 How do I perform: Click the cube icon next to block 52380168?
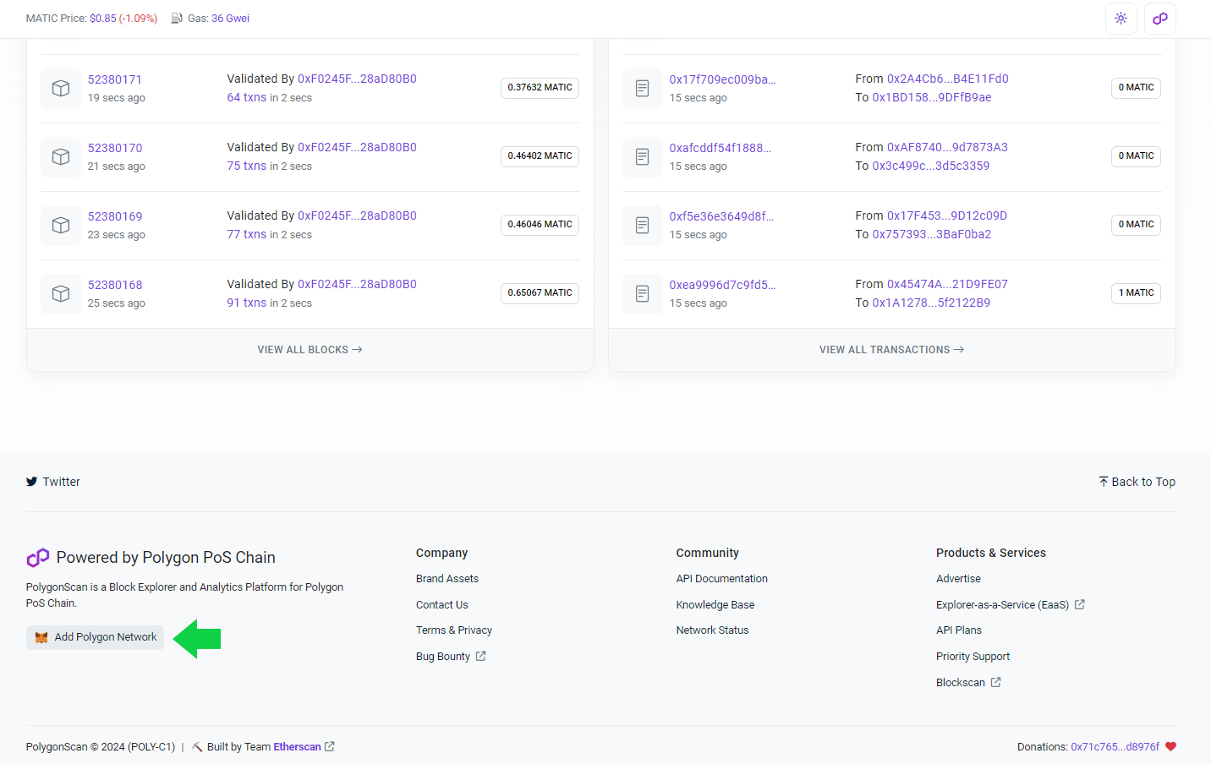pyautogui.click(x=61, y=293)
